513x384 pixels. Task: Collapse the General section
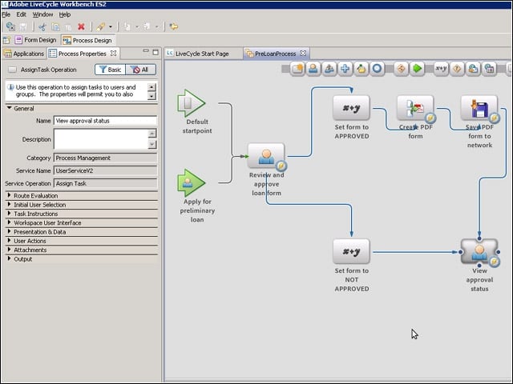tap(10, 108)
